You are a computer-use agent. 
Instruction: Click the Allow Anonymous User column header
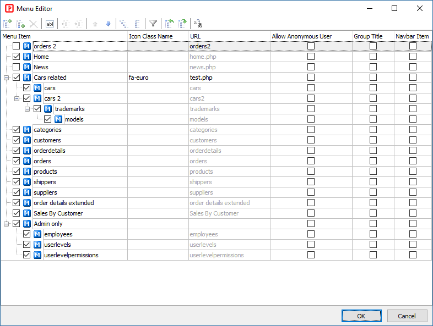point(311,36)
